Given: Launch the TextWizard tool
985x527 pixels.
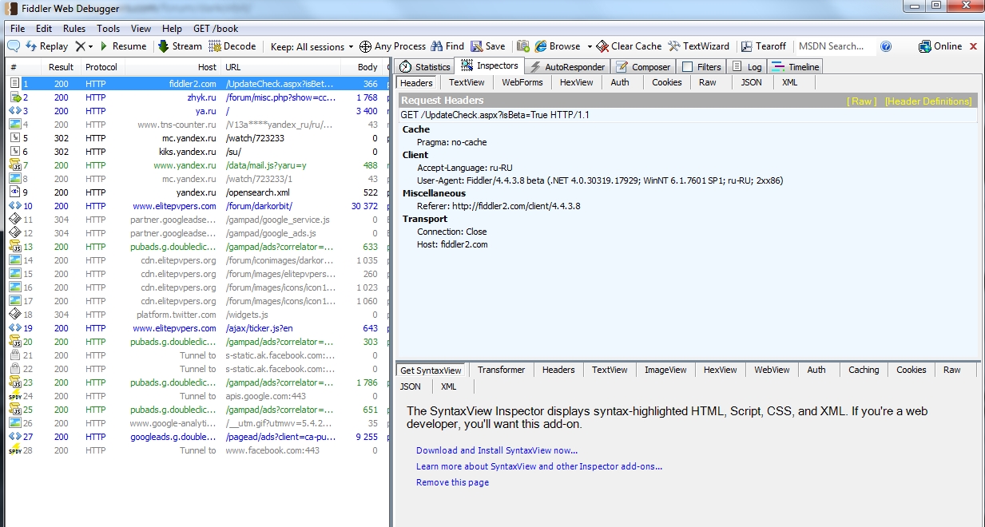Looking at the screenshot, I should pos(699,46).
